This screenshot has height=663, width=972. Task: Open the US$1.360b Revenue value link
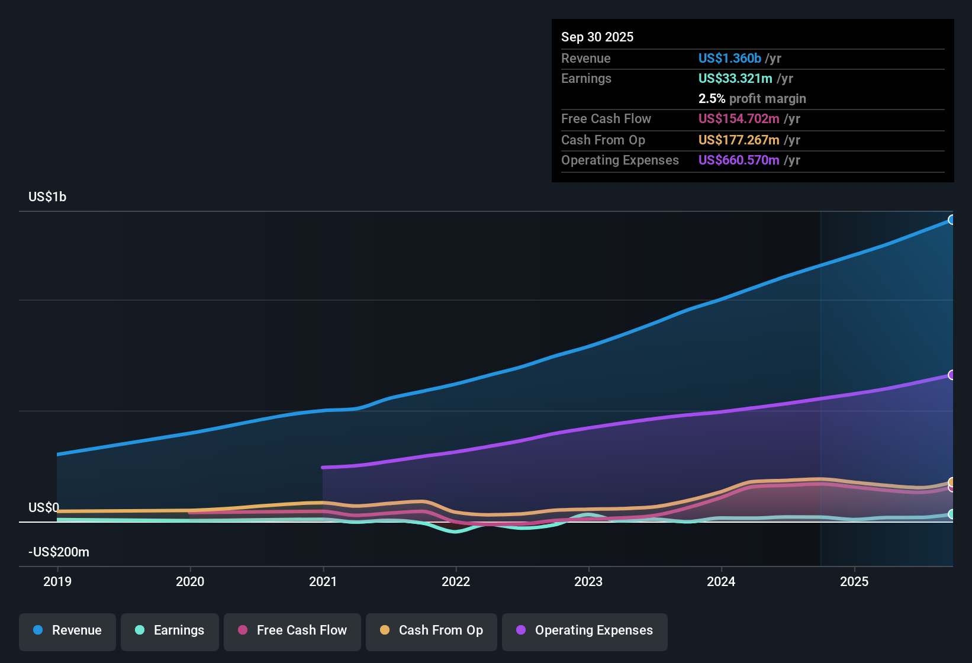click(x=729, y=58)
